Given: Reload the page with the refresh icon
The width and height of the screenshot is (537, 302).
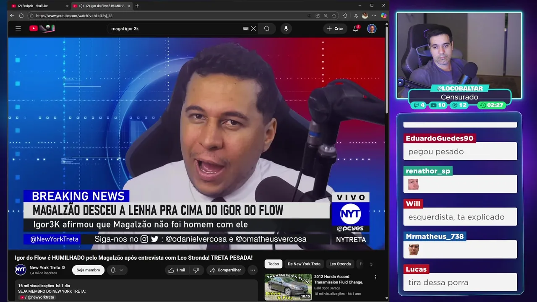Looking at the screenshot, I should [x=21, y=16].
